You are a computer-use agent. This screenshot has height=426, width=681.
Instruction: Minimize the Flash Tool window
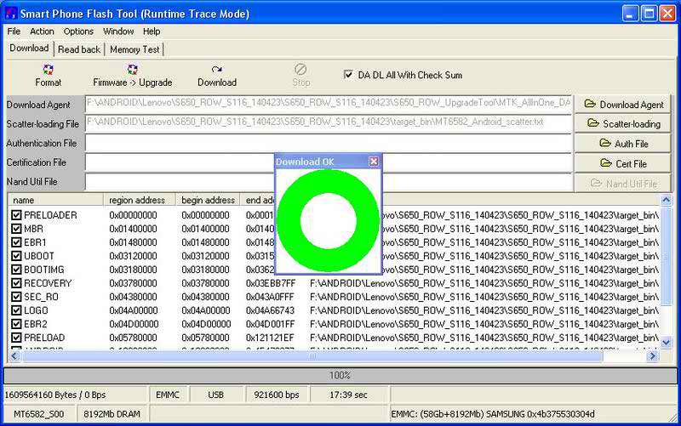tap(630, 14)
